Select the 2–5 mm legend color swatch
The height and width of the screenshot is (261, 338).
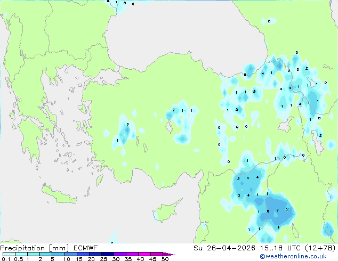click(46, 254)
